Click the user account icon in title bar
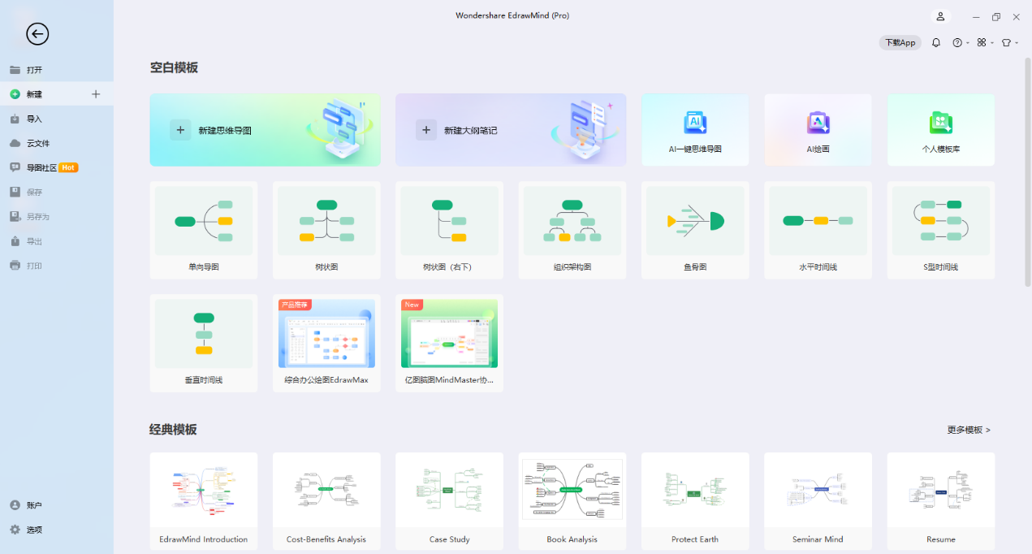This screenshot has width=1032, height=554. click(x=940, y=16)
